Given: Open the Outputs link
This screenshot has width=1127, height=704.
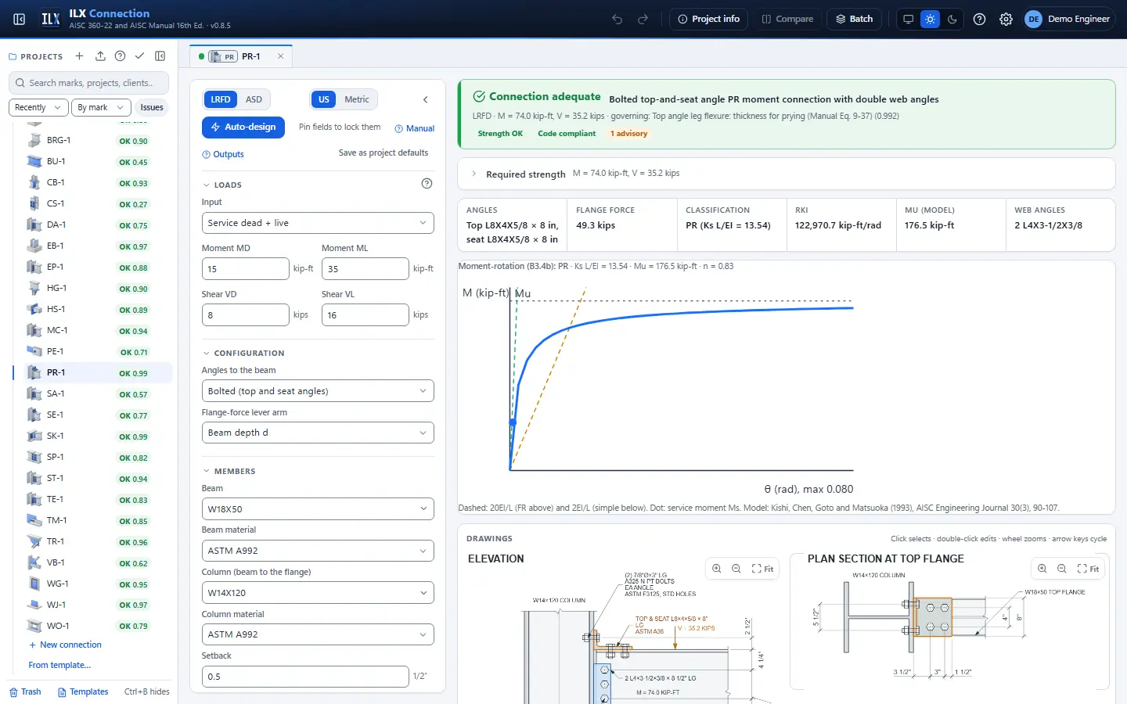Looking at the screenshot, I should click(223, 154).
